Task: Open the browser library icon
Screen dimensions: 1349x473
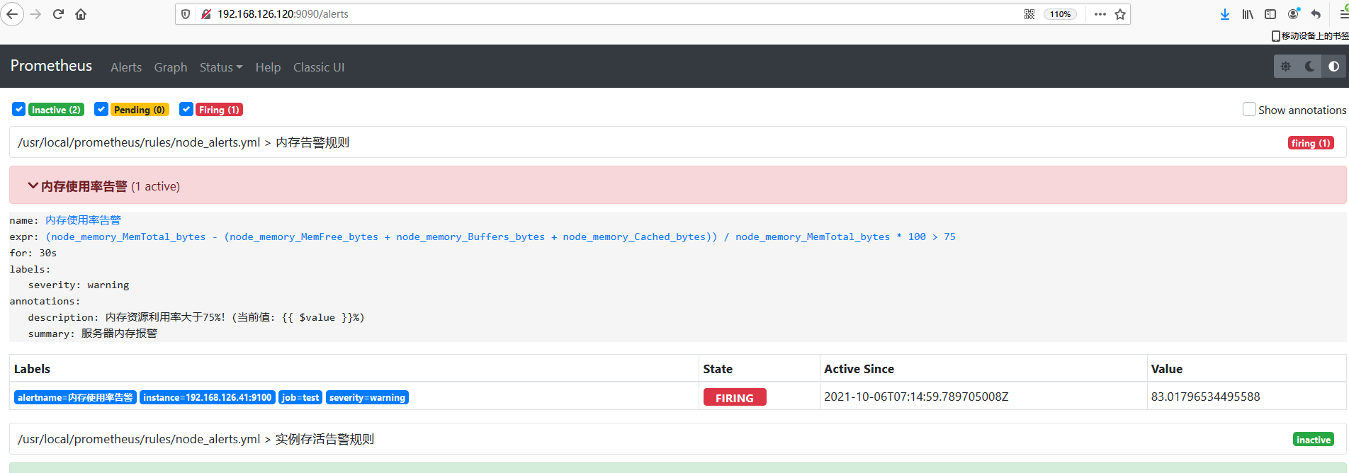Action: pos(1248,14)
